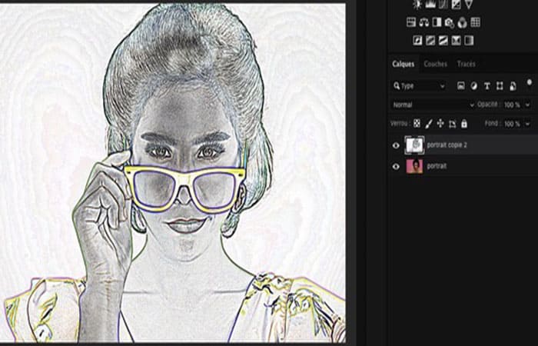Add a Color Lookup adjustment grid icon
The image size is (538, 346).
point(475,22)
